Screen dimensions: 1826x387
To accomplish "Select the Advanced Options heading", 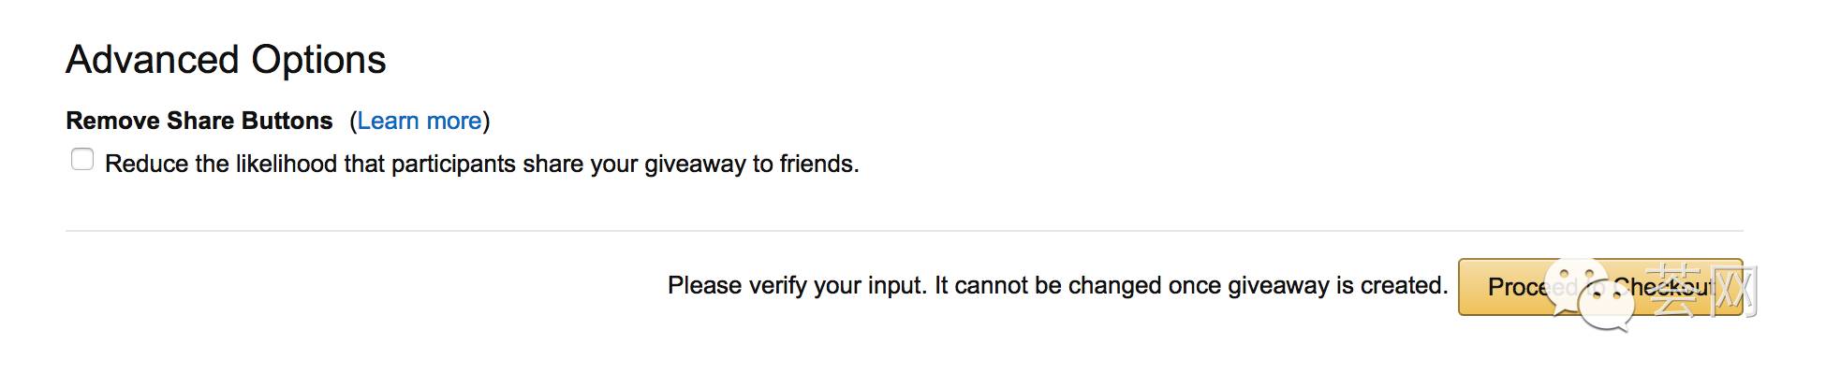I will point(226,60).
